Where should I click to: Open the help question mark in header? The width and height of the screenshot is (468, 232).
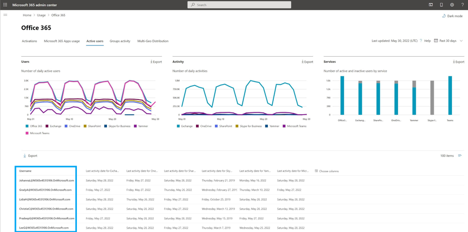(462, 5)
